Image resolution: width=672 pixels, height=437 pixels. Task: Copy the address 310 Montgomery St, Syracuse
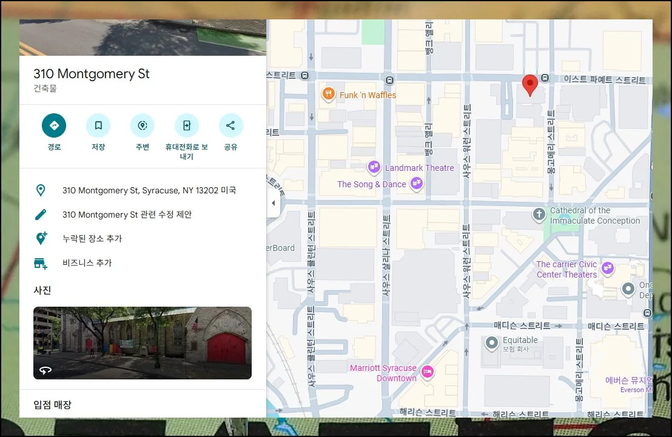point(149,190)
